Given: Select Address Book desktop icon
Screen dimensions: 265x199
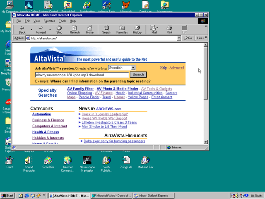Looking at the screenshot, I should point(106,7).
